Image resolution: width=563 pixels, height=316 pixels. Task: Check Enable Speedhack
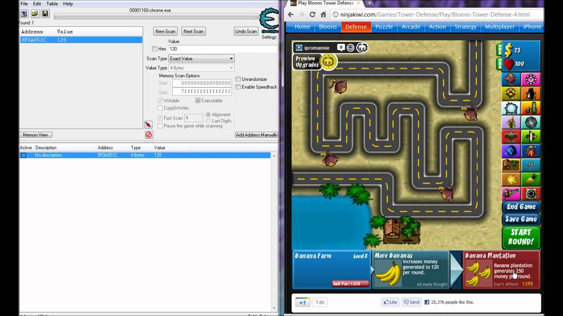(x=238, y=87)
